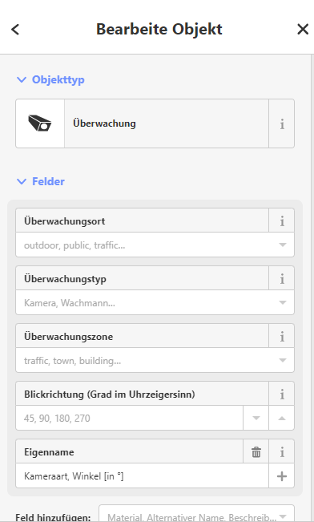Collapse the Felder section
This screenshot has width=314, height=522.
pos(41,181)
